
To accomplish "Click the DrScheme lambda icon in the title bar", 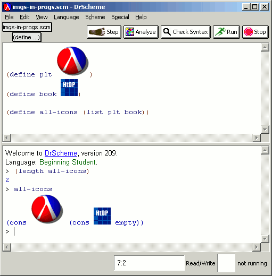I will [7, 7].
